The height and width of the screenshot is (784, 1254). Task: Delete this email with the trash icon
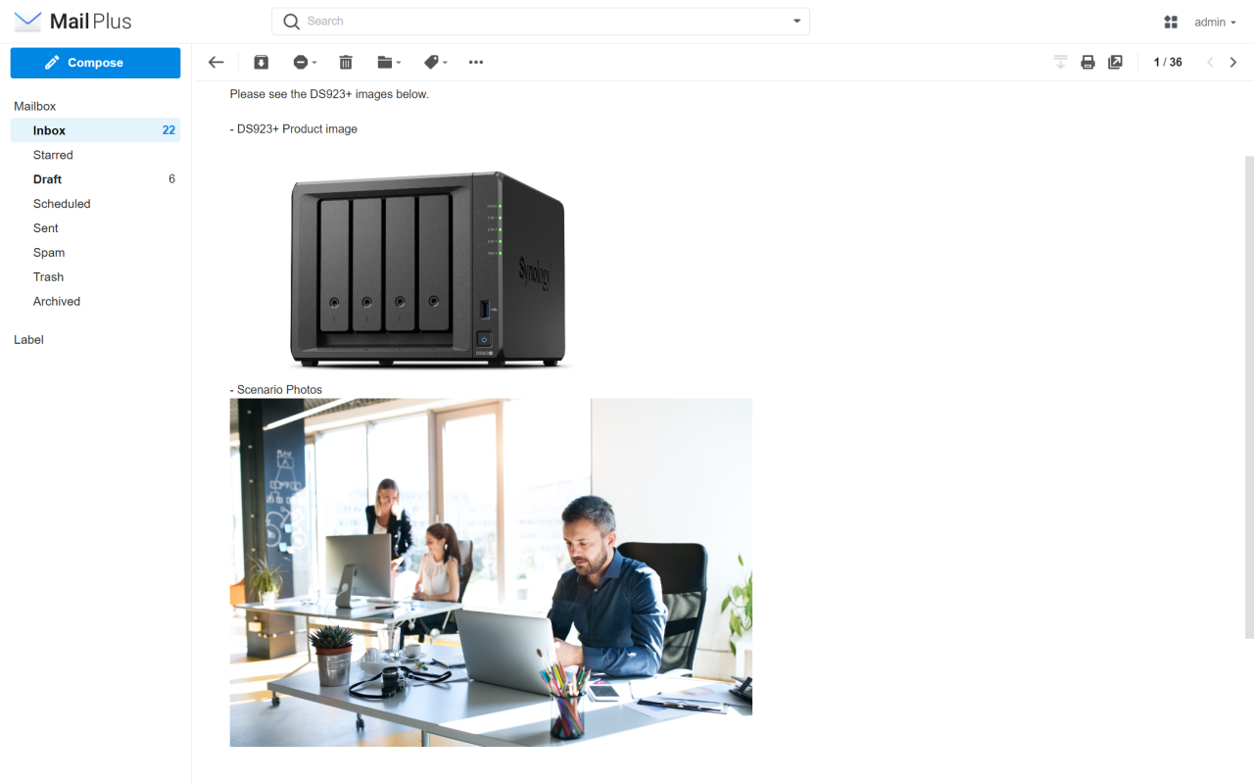click(345, 62)
